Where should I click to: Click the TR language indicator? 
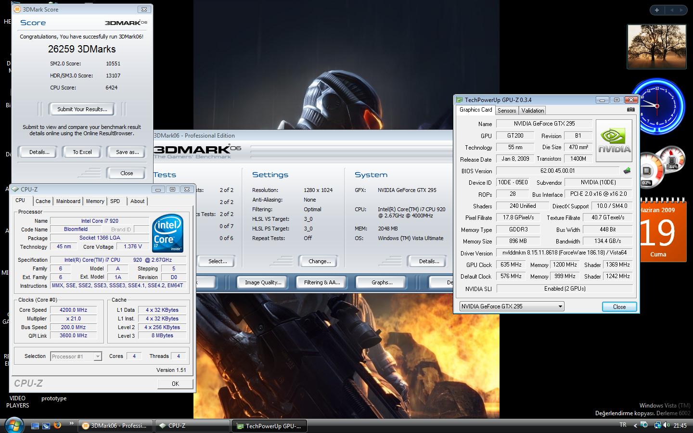[623, 425]
